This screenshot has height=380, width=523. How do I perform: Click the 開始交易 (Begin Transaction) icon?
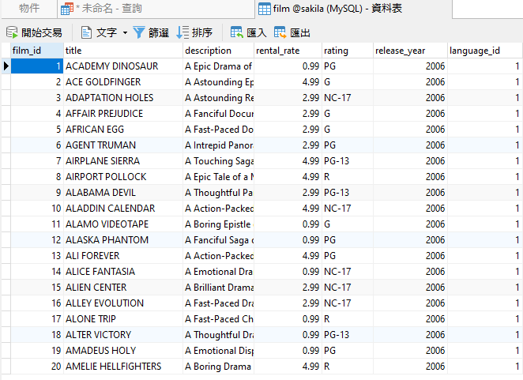click(x=12, y=32)
